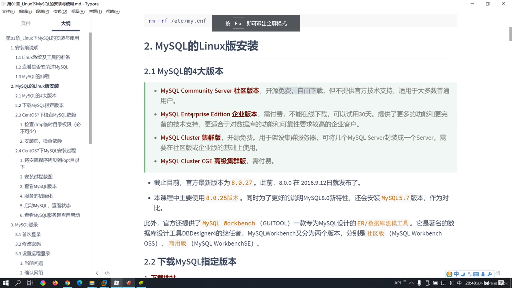Show hidden tray icons chevron
Image resolution: width=512 pixels, height=288 pixels.
tap(411, 283)
